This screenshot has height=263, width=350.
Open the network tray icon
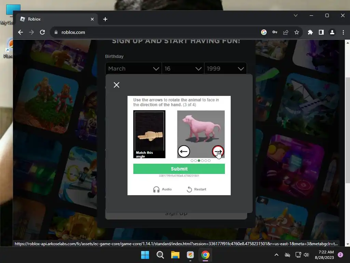(x=298, y=255)
